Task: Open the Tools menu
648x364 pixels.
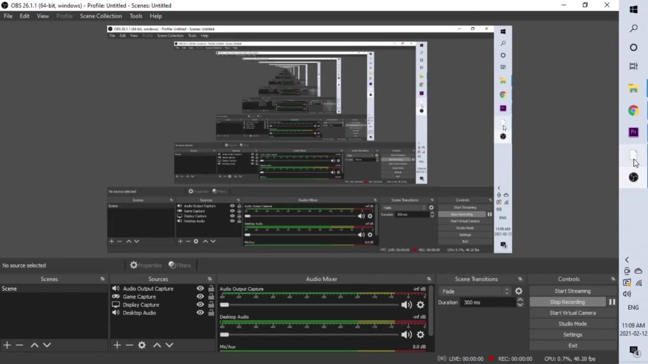Action: click(x=136, y=16)
